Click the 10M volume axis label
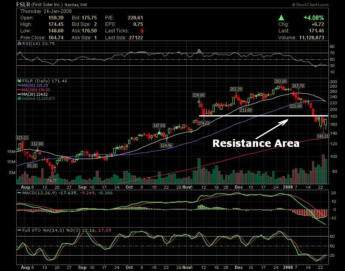Screen dimensions: 345x271 click(11, 162)
